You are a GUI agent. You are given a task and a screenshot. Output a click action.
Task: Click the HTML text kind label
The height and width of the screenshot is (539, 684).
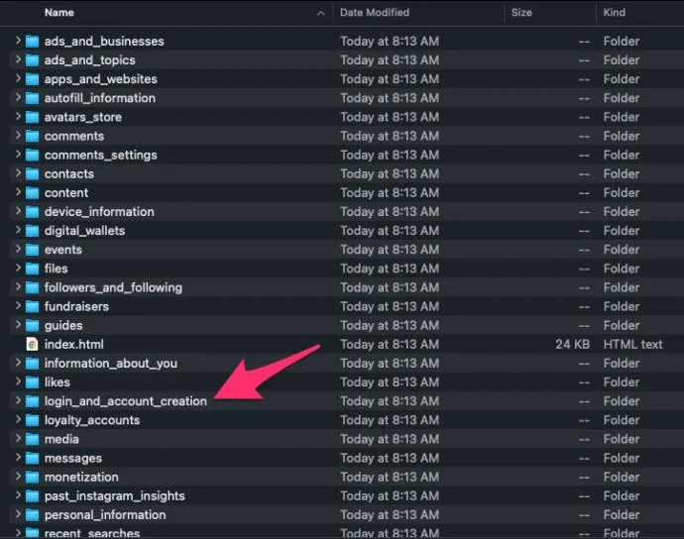[x=633, y=345]
